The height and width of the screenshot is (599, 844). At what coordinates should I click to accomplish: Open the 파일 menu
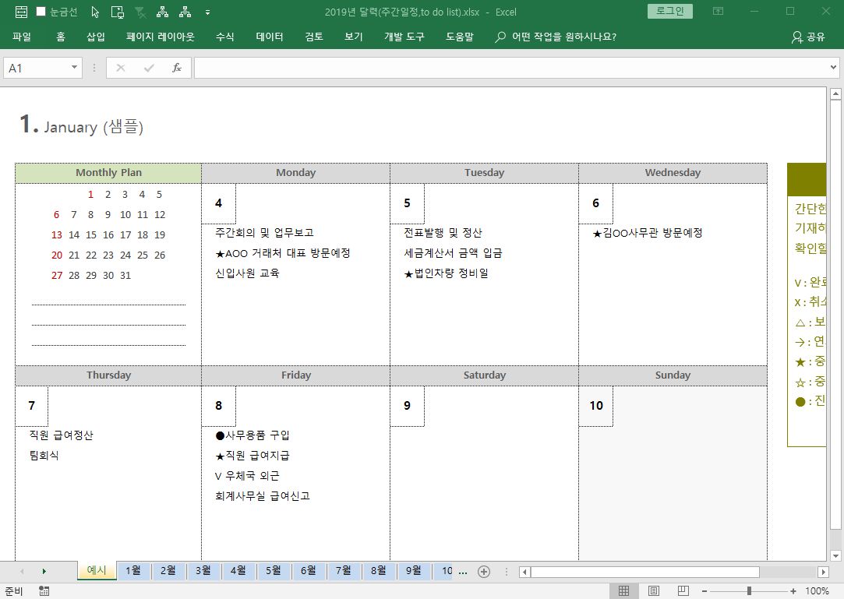(22, 37)
